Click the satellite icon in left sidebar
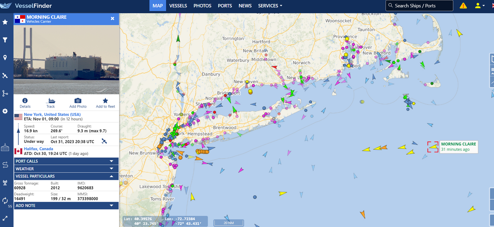This screenshot has width=494, height=227. 5,75
